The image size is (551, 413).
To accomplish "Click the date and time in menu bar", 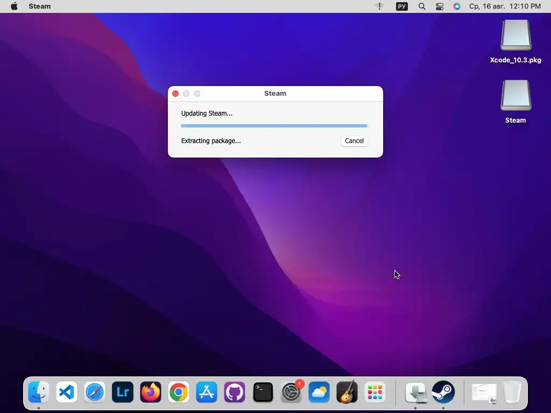I will coord(505,6).
